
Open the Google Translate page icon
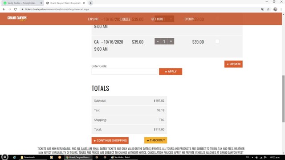pyautogui.click(x=262, y=9)
